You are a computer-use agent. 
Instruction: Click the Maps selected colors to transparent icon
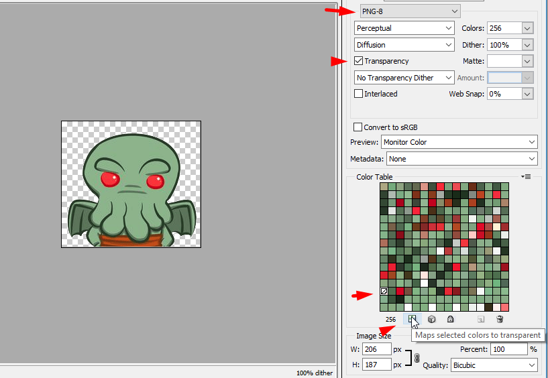click(412, 320)
